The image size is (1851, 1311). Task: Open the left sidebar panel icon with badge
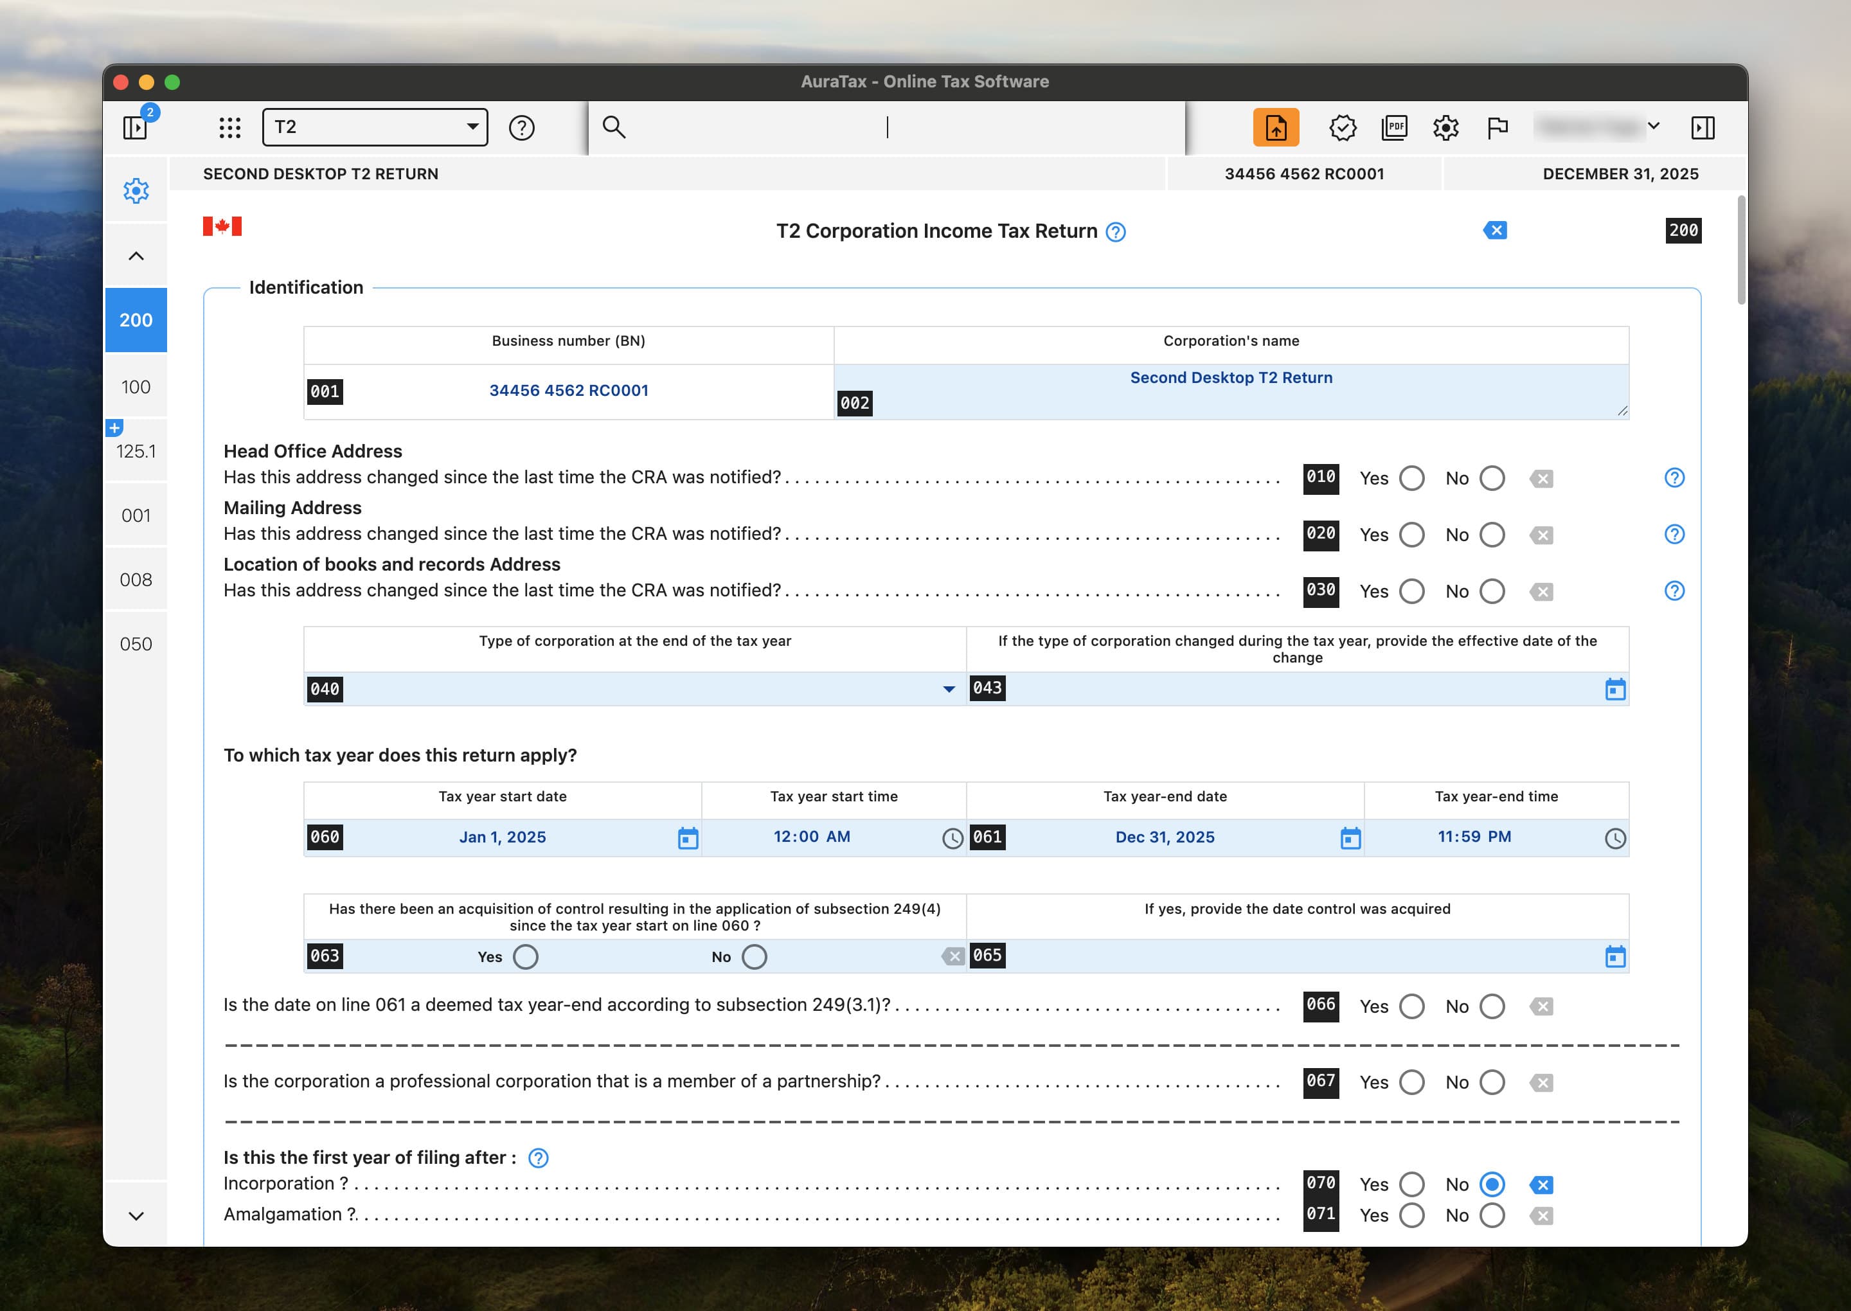click(x=136, y=127)
